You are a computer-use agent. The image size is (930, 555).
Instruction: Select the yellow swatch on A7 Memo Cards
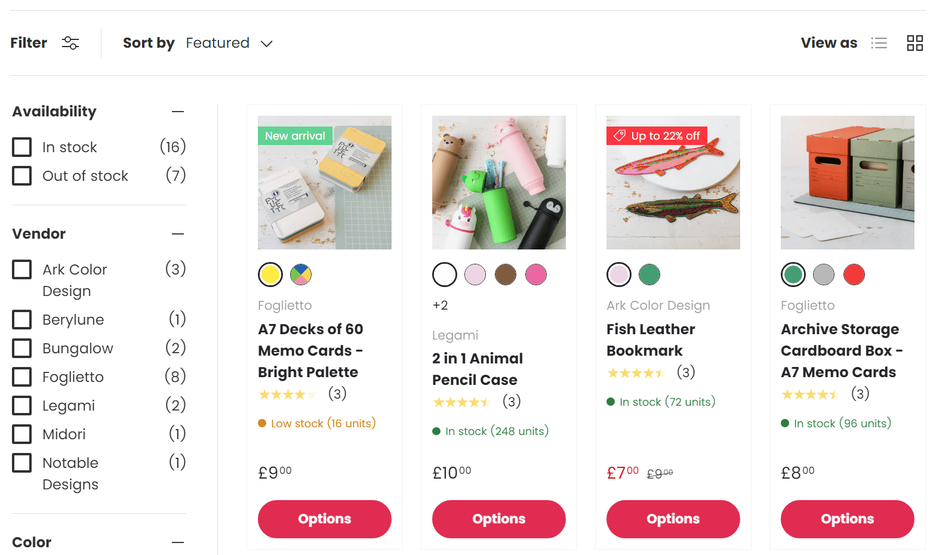270,275
